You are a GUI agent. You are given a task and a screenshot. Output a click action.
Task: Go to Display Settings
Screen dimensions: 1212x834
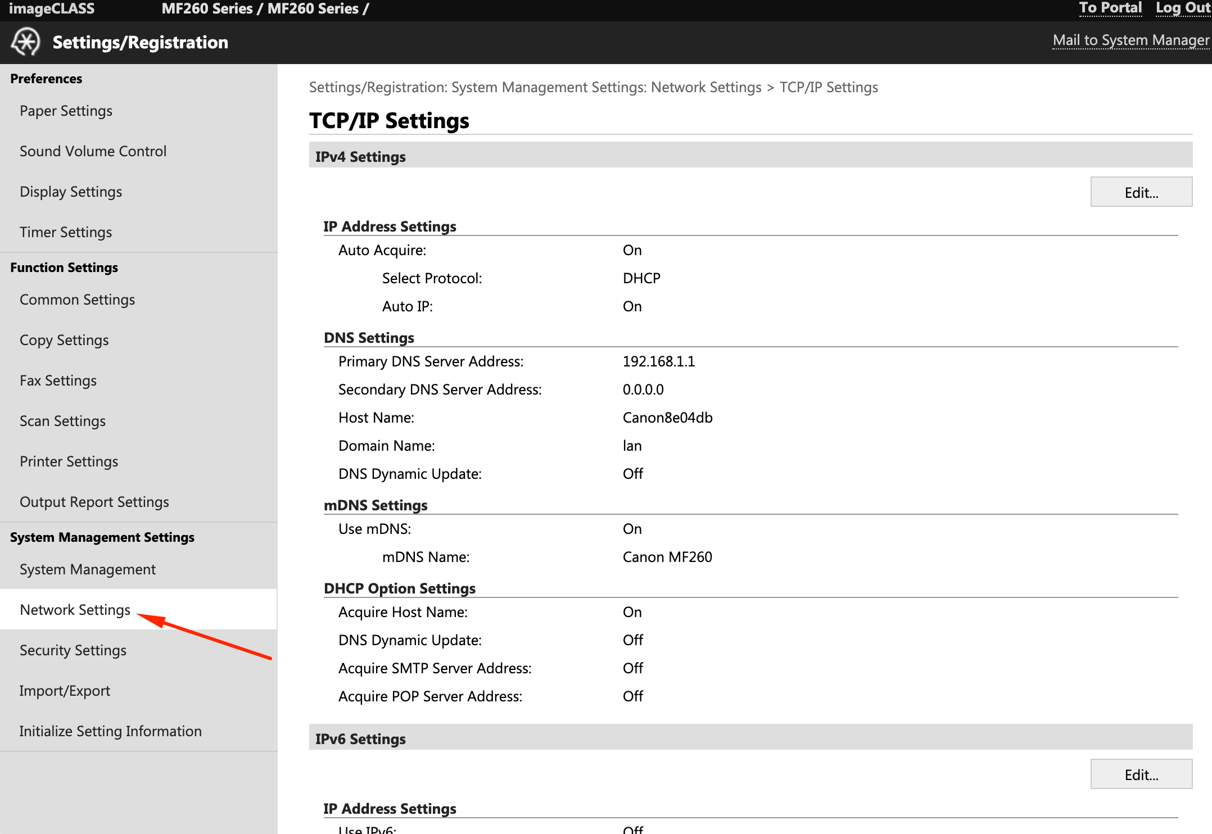click(x=71, y=192)
